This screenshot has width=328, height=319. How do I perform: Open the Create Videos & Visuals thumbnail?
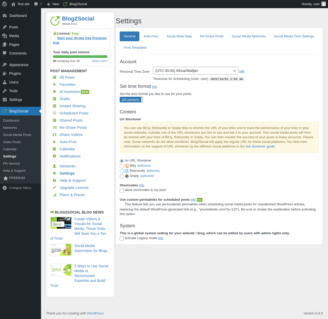pyautogui.click(x=61, y=223)
